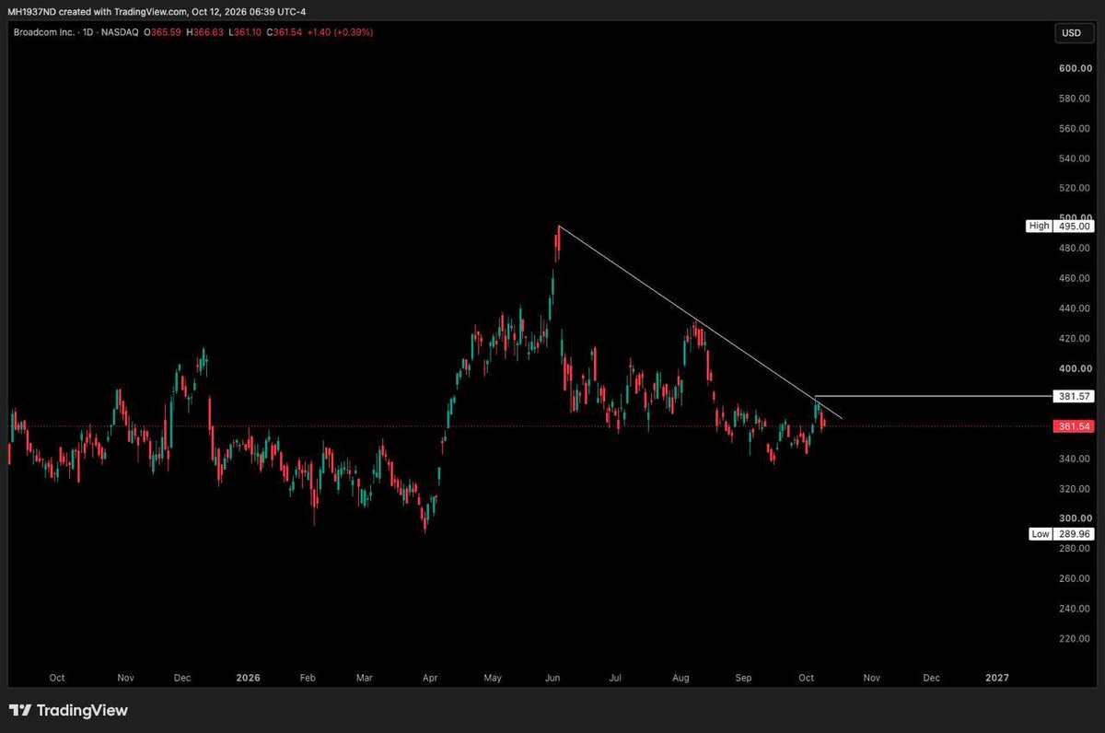Image resolution: width=1105 pixels, height=733 pixels.
Task: Click the Feb label on time axis
Action: [308, 678]
